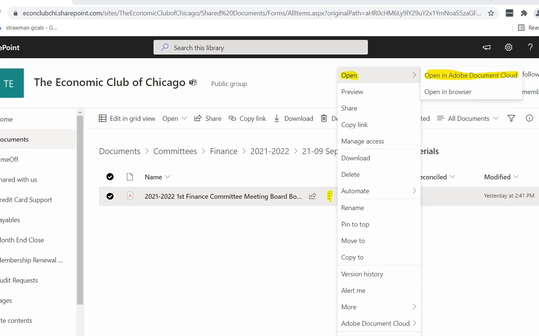
Task: Click the TE site logo tile
Action: tap(12, 83)
